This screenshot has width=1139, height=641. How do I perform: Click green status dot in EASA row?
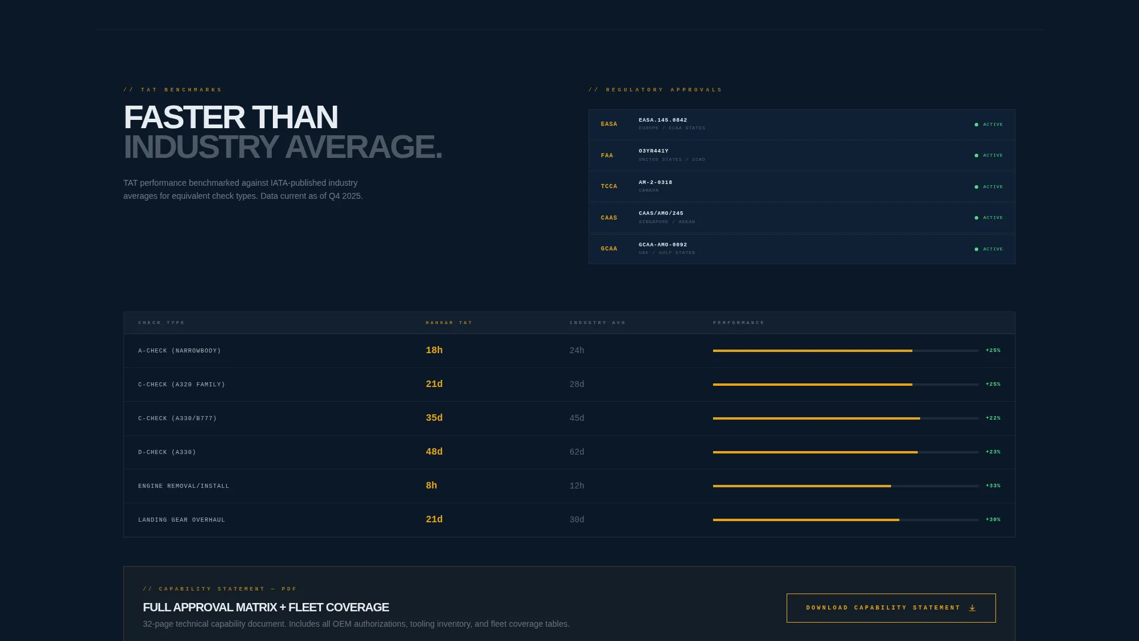(976, 125)
